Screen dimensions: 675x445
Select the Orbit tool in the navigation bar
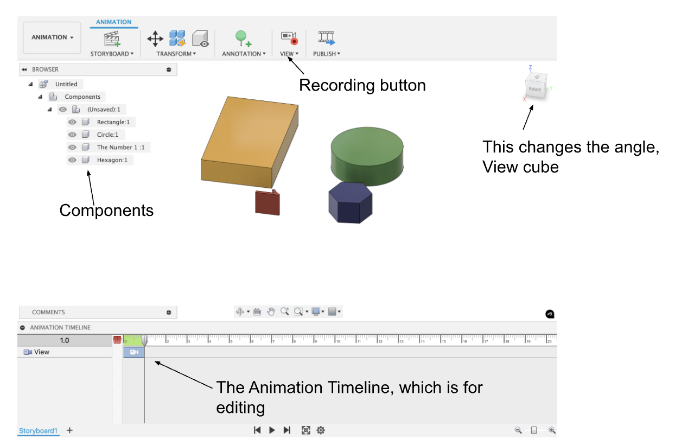tap(240, 311)
